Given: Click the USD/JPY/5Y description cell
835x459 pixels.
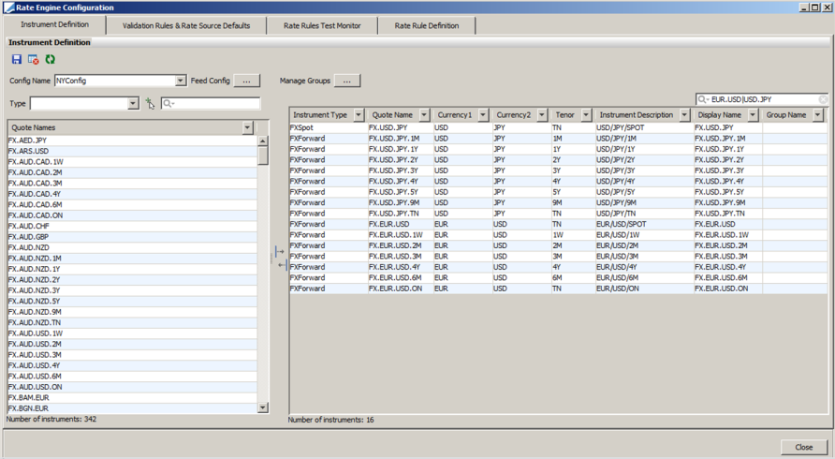Looking at the screenshot, I should click(x=644, y=192).
